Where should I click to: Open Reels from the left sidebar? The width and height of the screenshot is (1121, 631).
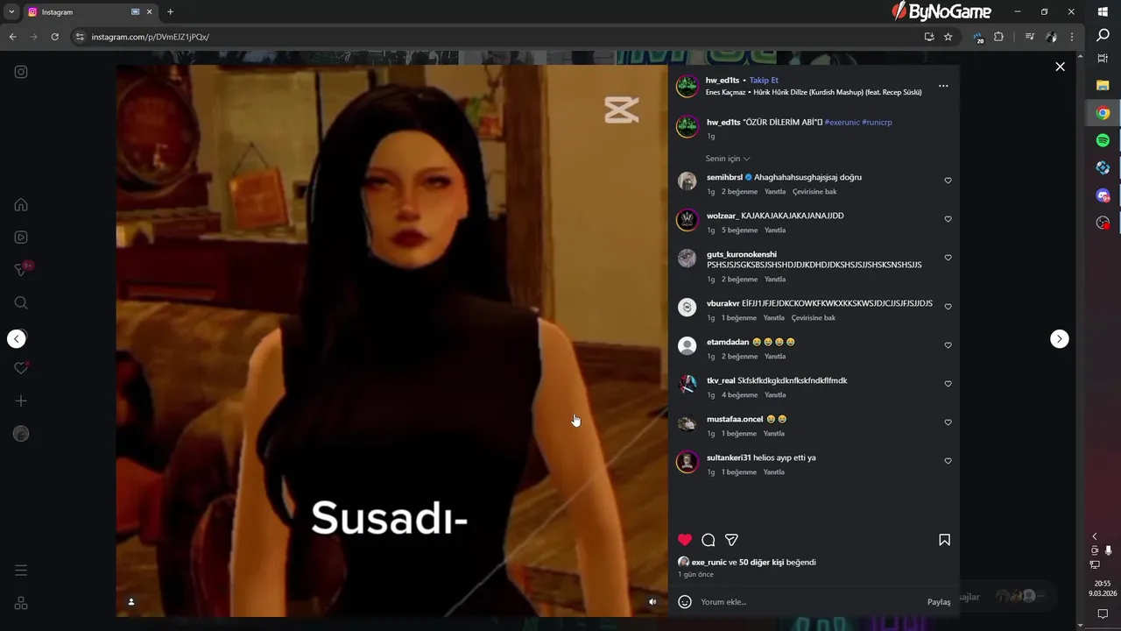[21, 237]
